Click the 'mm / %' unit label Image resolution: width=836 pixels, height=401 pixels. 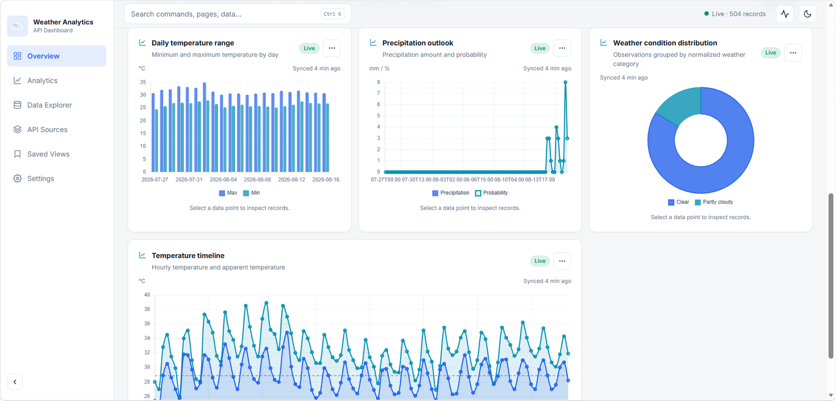coord(379,68)
